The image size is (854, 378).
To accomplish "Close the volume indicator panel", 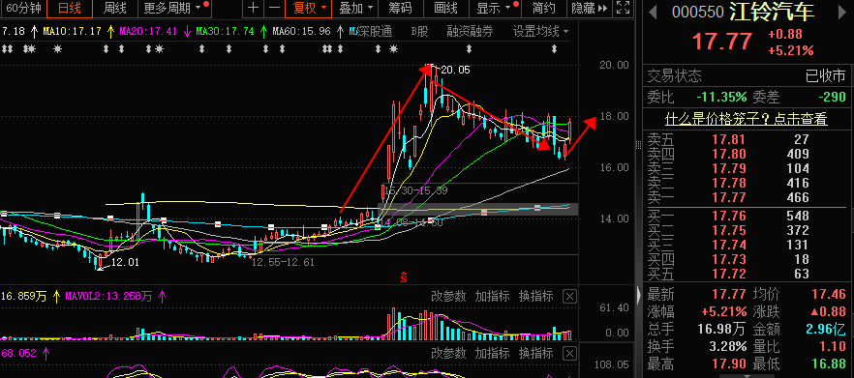I will click(569, 297).
